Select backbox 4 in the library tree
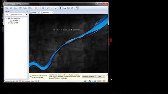Viewport: 168px width, 94px height. click(16, 21)
